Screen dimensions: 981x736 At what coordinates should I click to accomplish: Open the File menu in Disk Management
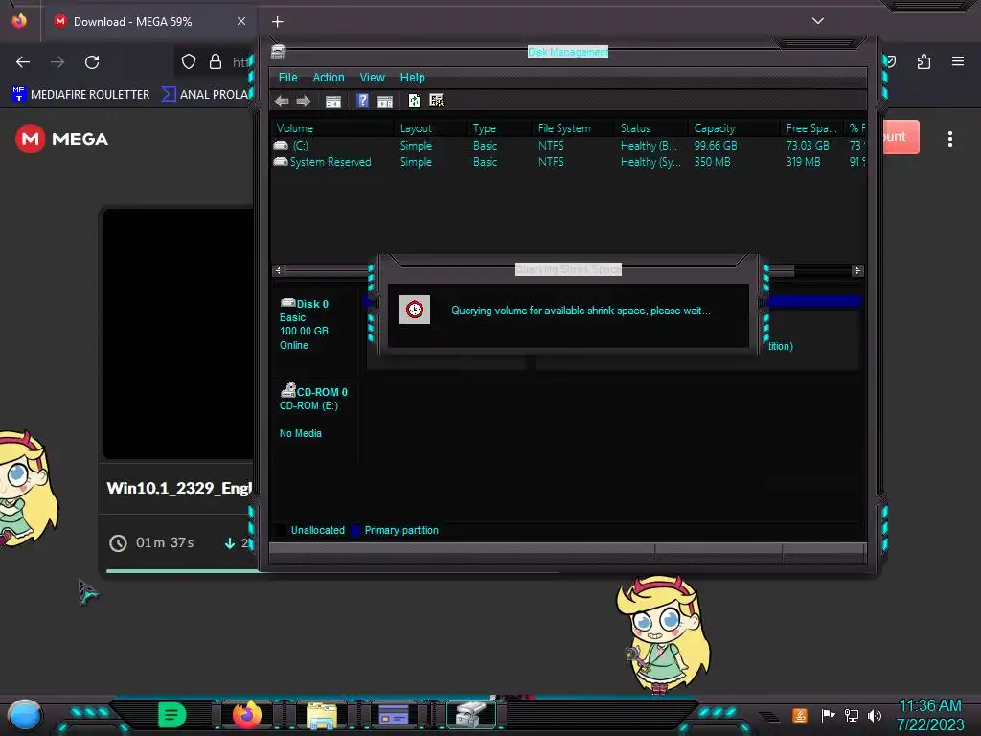click(287, 78)
